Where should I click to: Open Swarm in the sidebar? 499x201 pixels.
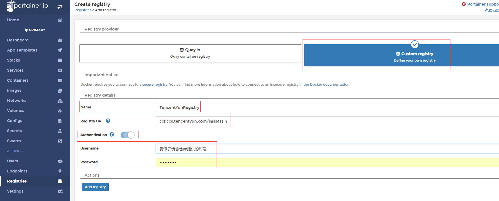tap(14, 141)
